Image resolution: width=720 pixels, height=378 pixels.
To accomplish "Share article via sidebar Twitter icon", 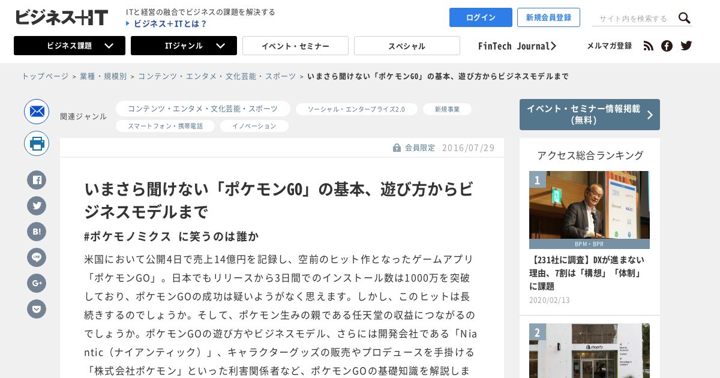I will (37, 206).
